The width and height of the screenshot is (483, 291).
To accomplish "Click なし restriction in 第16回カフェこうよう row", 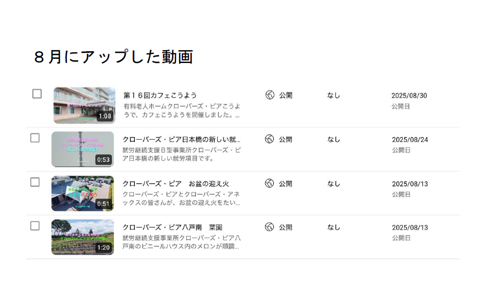I will pos(334,96).
